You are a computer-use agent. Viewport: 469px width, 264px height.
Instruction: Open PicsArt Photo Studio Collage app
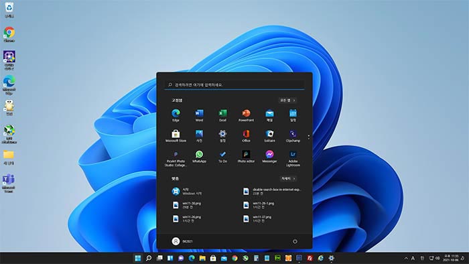176,158
